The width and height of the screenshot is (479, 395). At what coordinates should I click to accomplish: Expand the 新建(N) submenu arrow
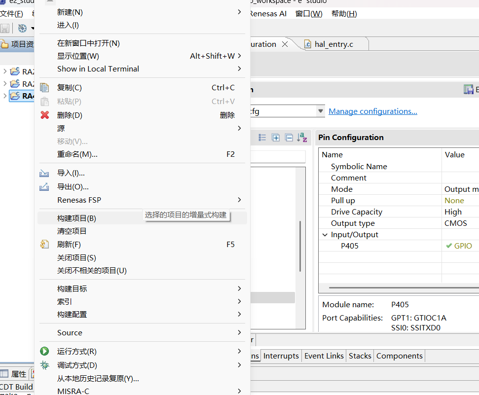point(240,12)
